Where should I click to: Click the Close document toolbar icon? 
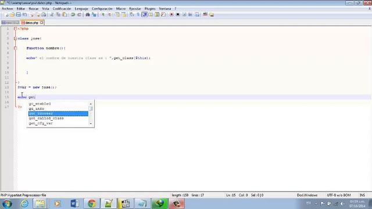pyautogui.click(x=31, y=15)
